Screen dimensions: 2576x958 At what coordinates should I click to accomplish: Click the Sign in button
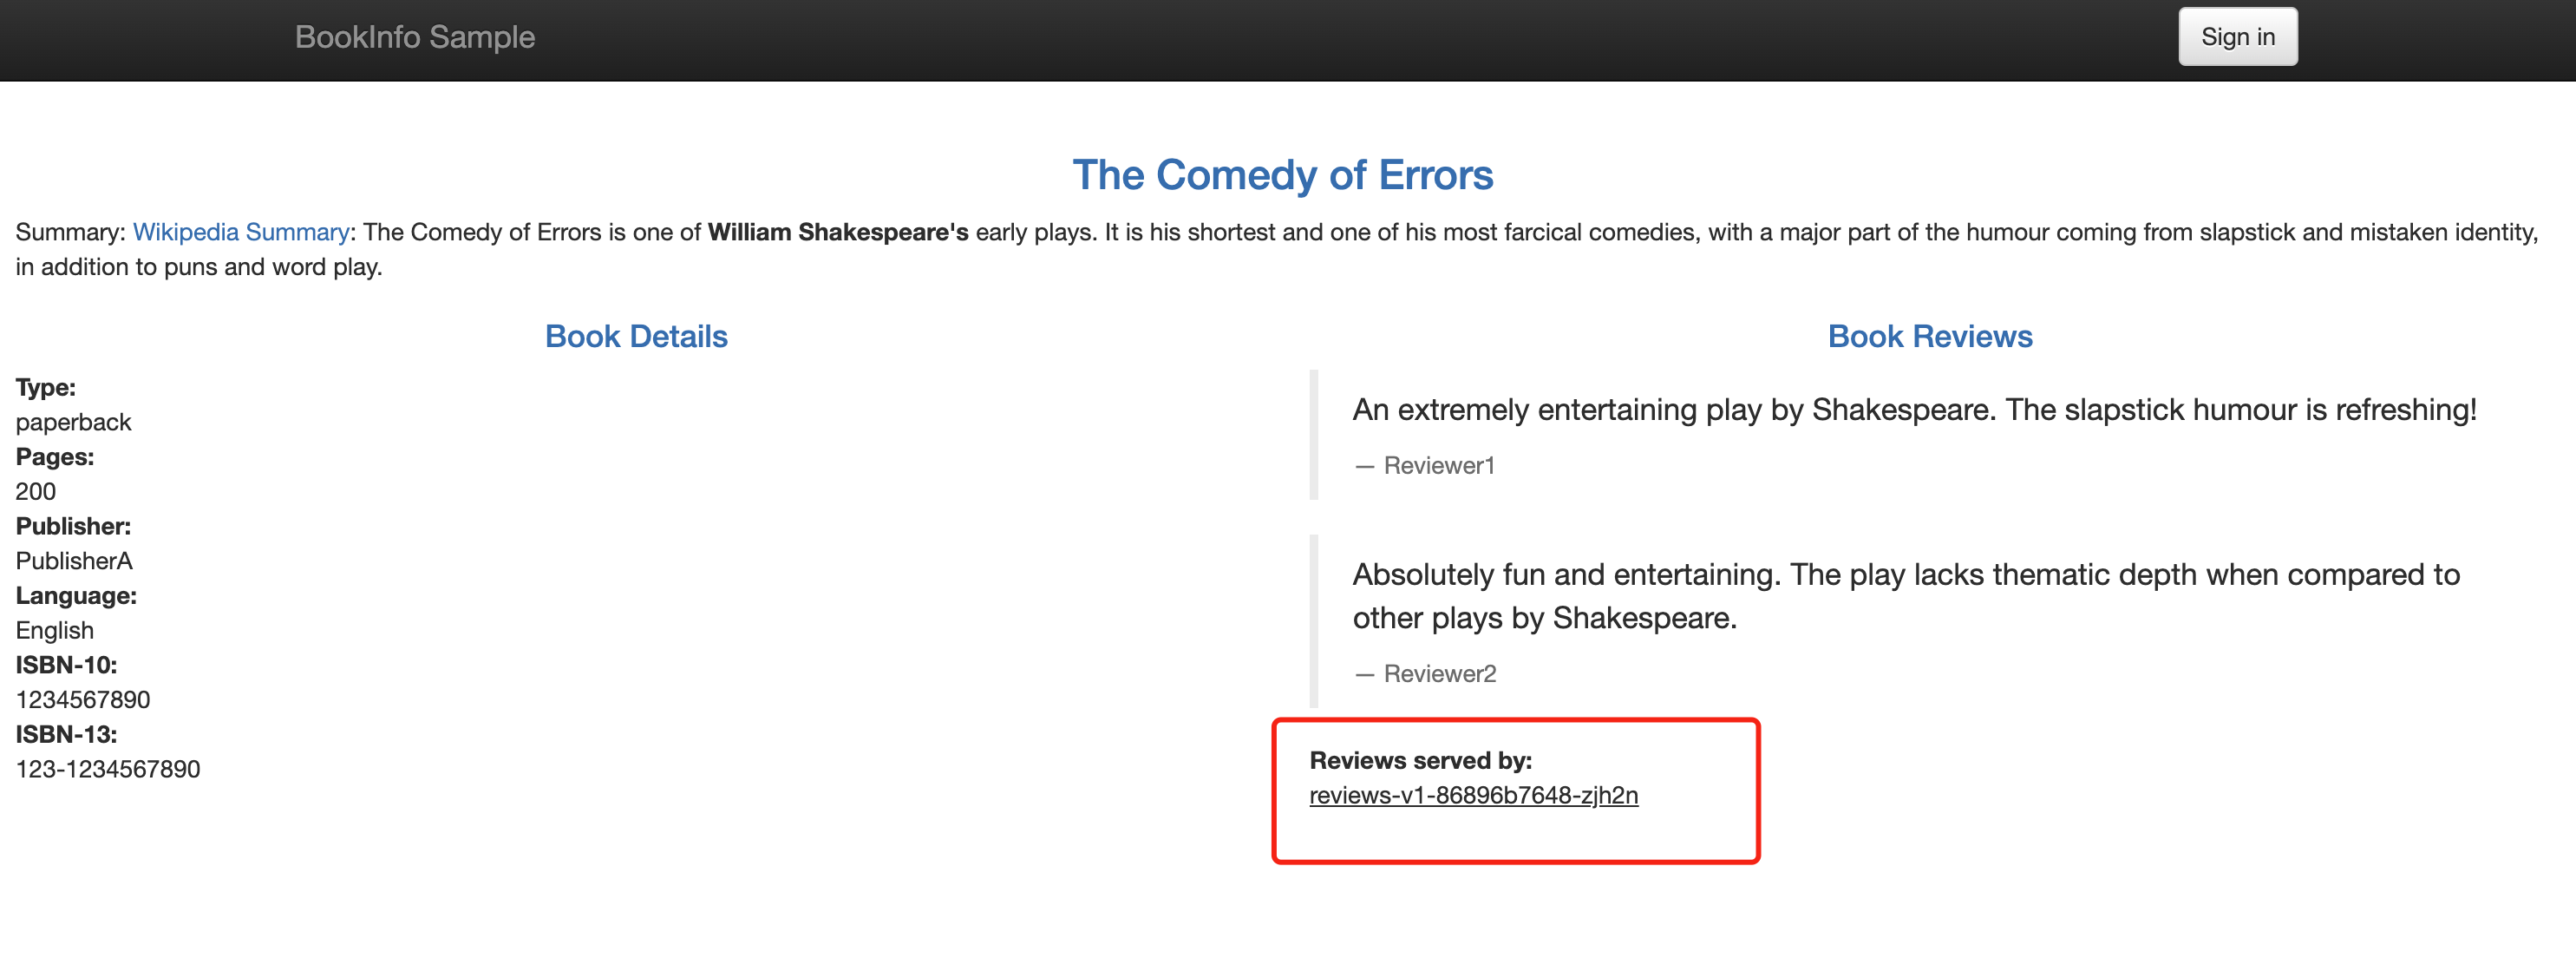(2237, 37)
